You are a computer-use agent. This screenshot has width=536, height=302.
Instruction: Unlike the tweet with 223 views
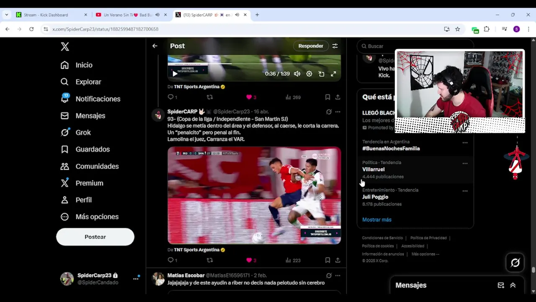point(251,260)
